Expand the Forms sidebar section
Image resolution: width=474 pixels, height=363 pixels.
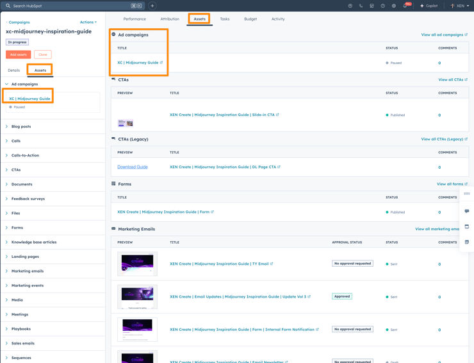pyautogui.click(x=17, y=228)
